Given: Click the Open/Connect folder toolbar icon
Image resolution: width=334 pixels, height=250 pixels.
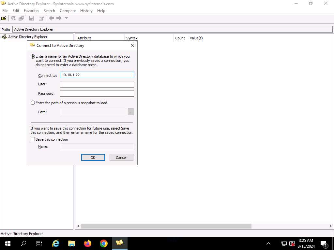Looking at the screenshot, I should (x=4, y=18).
